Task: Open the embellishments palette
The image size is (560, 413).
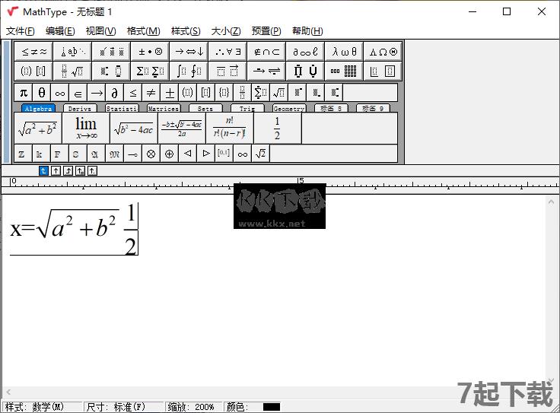Action: point(111,52)
